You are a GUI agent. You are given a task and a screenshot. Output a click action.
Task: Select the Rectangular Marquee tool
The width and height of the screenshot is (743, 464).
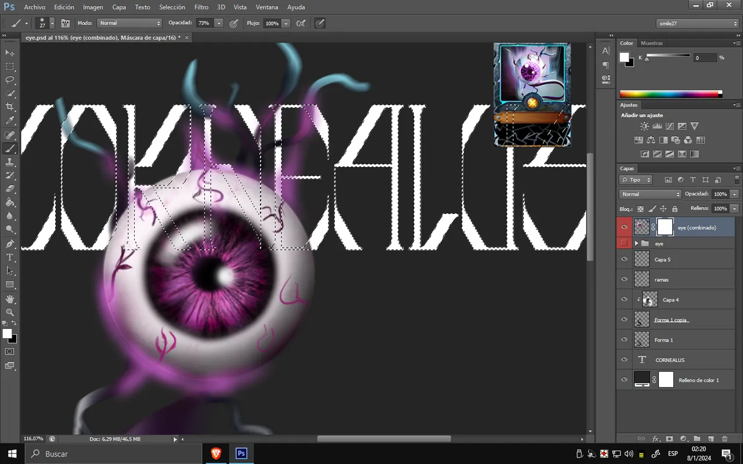tap(10, 67)
